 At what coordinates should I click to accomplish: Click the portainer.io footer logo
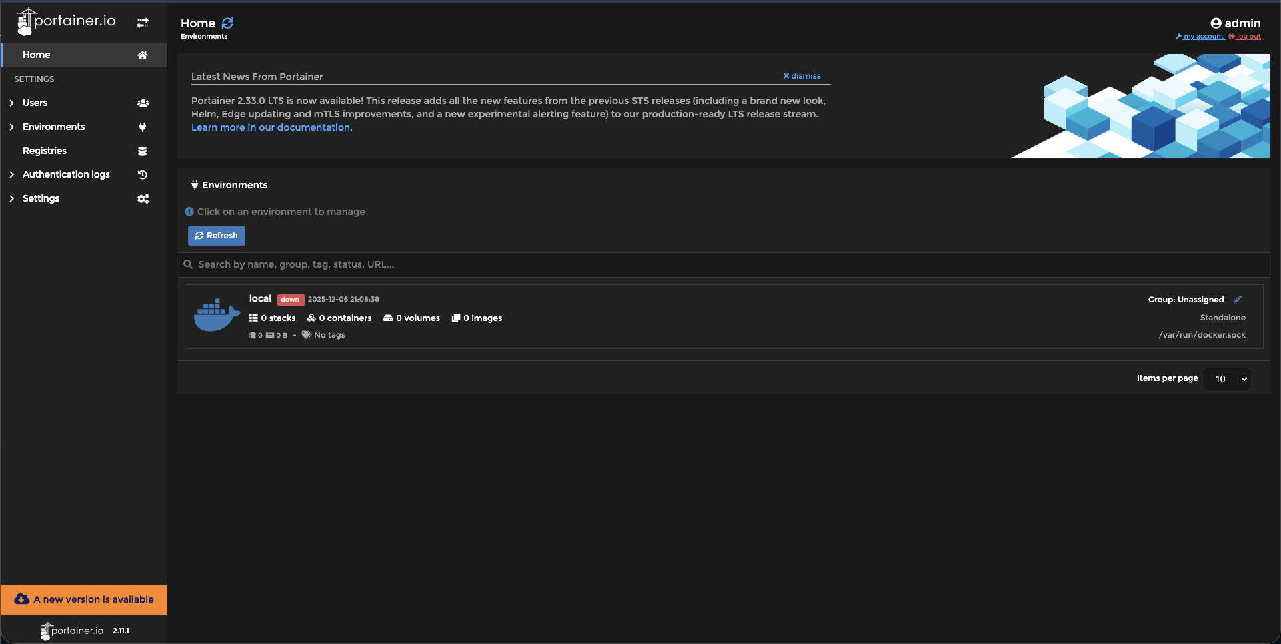[72, 631]
